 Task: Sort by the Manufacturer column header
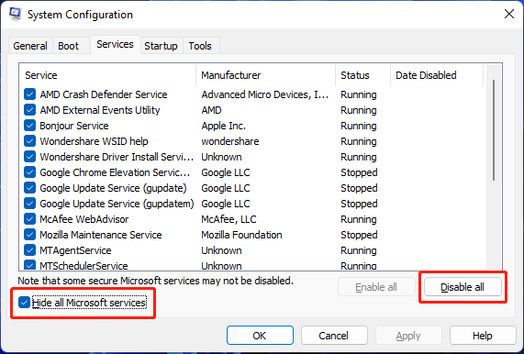coord(266,75)
